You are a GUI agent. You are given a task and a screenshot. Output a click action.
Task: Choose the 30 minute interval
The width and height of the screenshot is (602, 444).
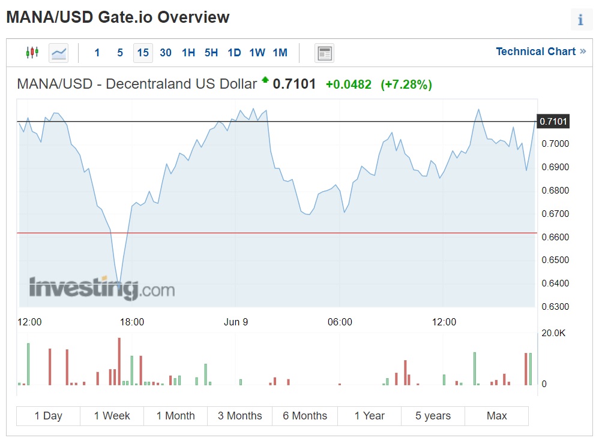pos(166,53)
